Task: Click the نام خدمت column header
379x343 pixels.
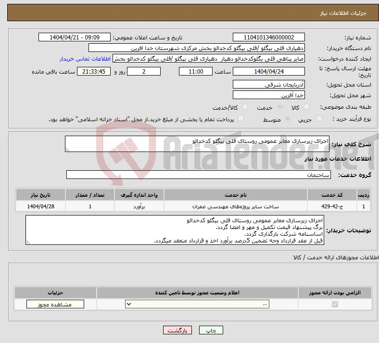Action: click(x=236, y=195)
